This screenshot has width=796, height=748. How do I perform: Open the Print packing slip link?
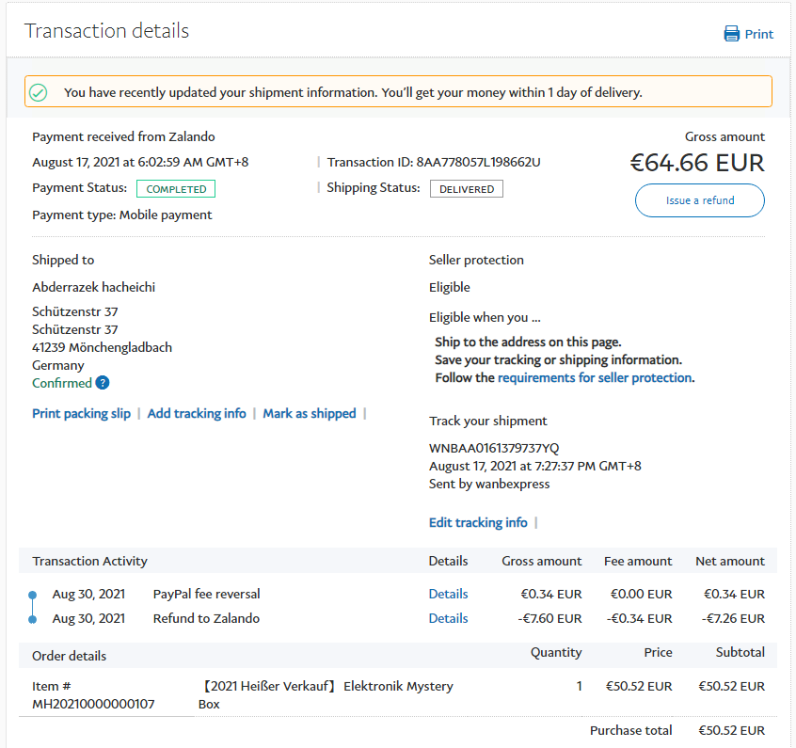click(x=81, y=413)
